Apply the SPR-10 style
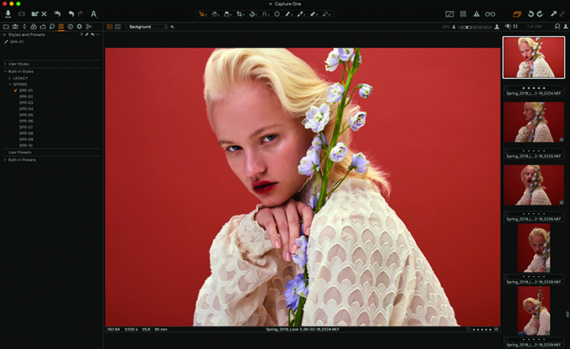Screen dimensions: 570x349 26,145
